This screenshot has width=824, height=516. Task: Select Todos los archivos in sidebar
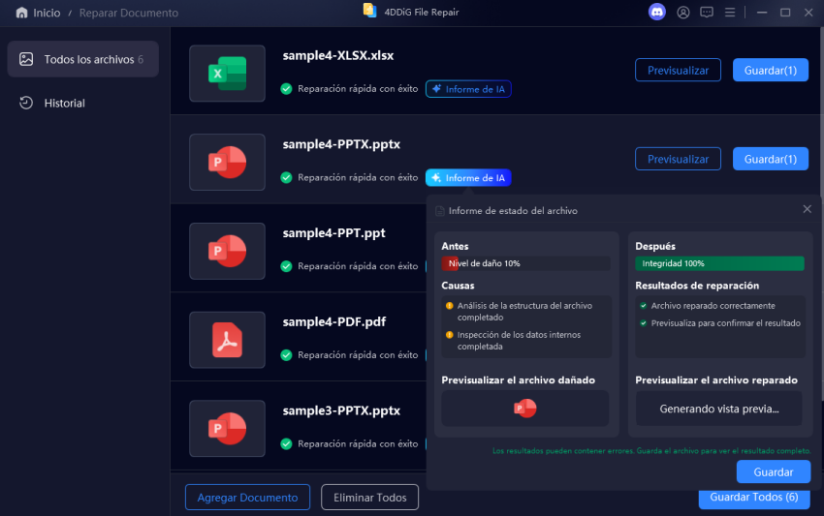pyautogui.click(x=83, y=59)
